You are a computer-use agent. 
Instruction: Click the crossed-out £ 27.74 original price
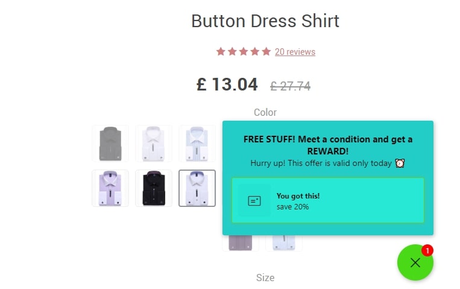point(290,86)
